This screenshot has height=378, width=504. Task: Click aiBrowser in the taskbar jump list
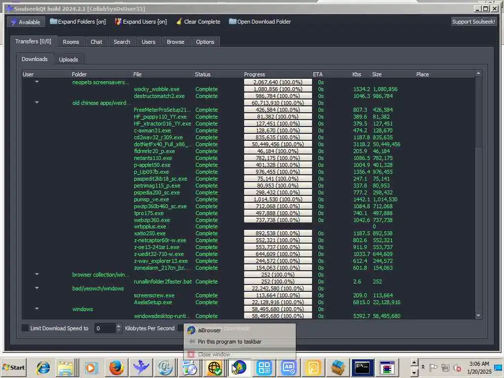[239, 330]
